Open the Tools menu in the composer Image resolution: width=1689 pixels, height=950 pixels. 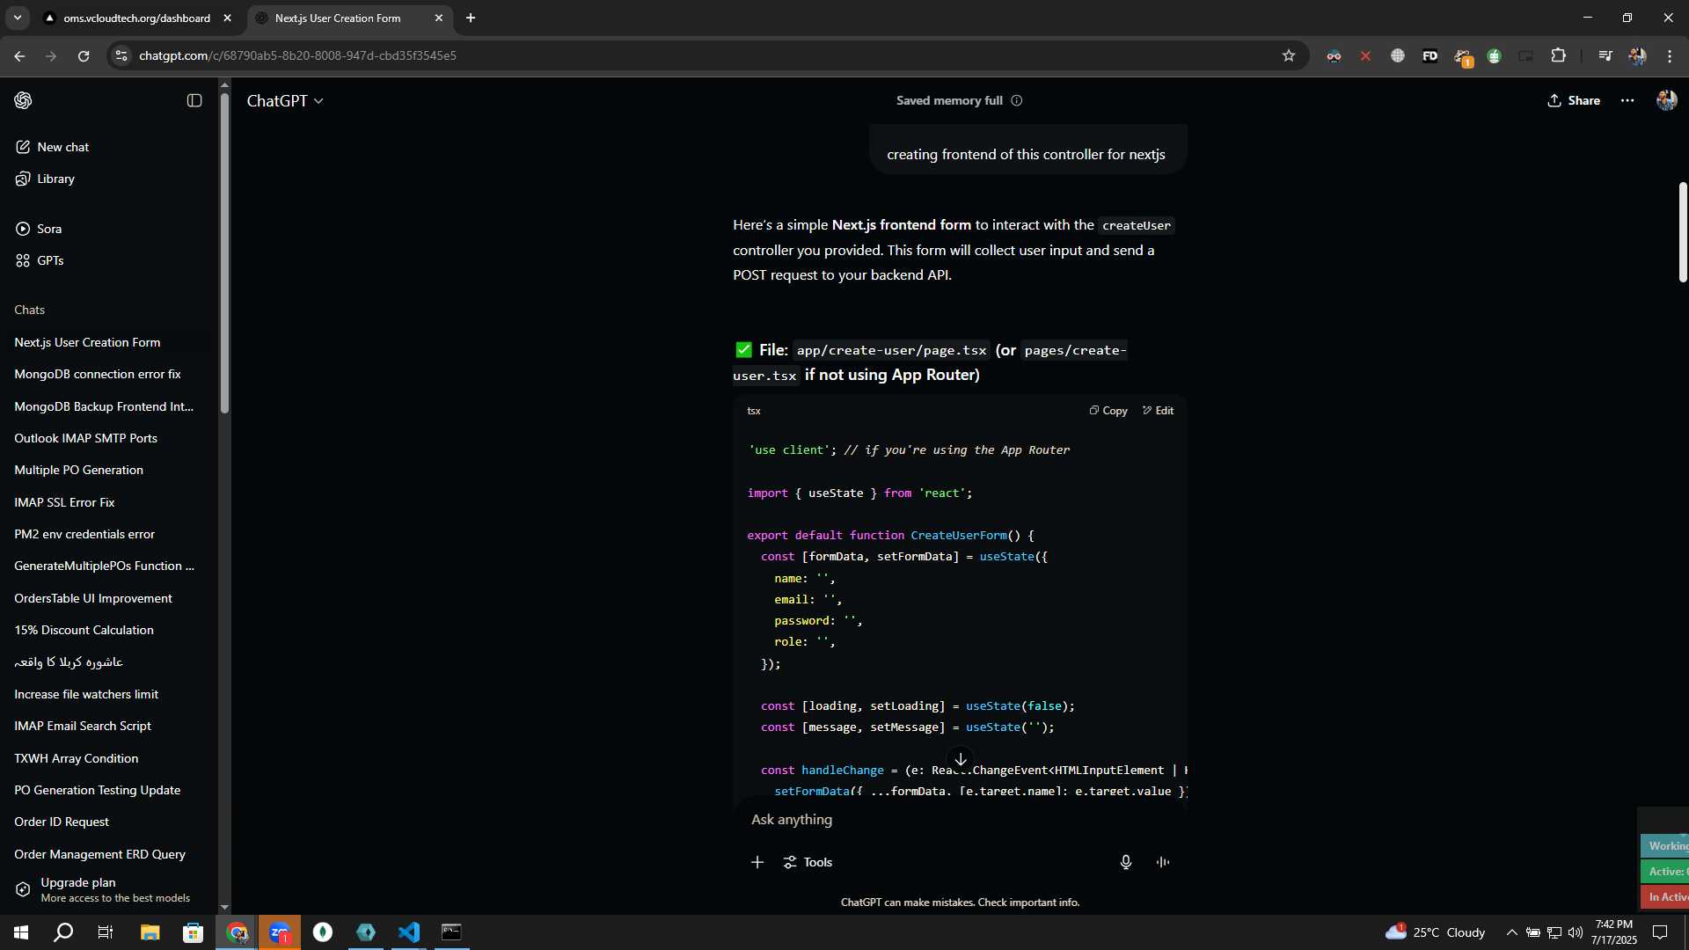808,862
